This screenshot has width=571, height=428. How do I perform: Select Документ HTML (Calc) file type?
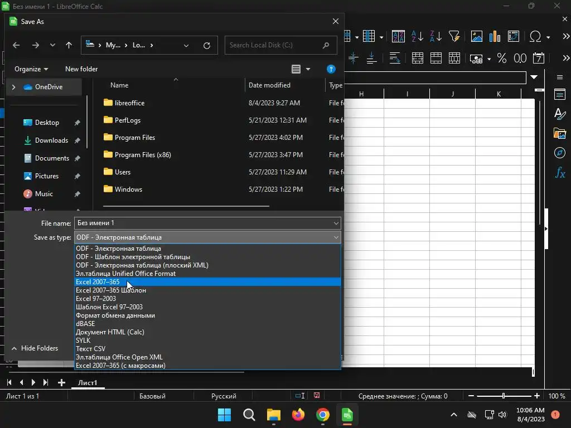pyautogui.click(x=207, y=332)
